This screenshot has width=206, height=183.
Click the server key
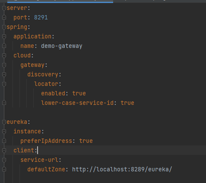17,8
